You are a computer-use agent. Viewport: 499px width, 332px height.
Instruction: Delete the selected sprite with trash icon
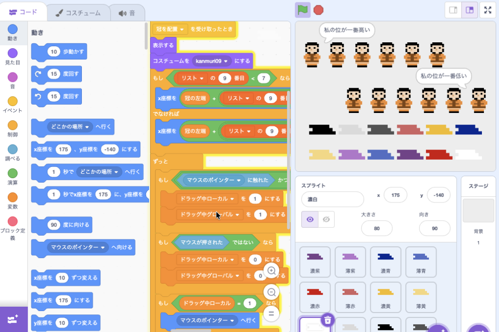(x=328, y=320)
